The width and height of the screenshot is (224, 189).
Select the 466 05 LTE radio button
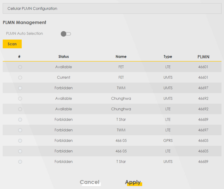(x=20, y=151)
